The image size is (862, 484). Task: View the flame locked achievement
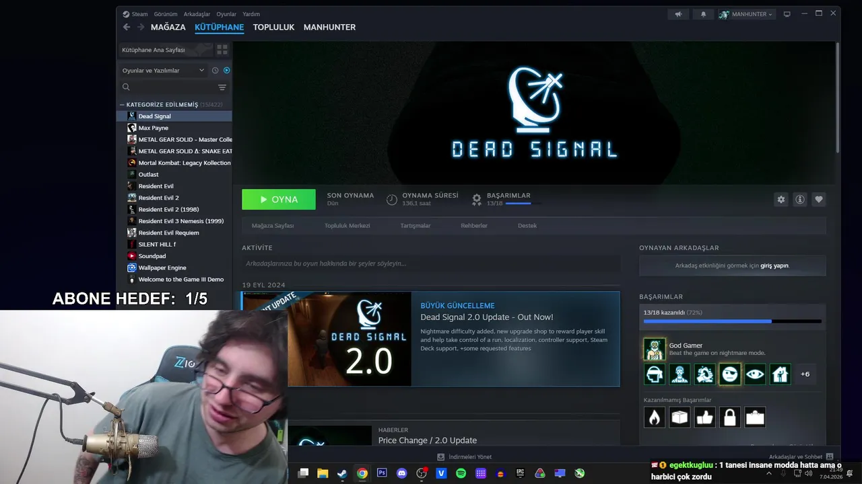tap(655, 417)
